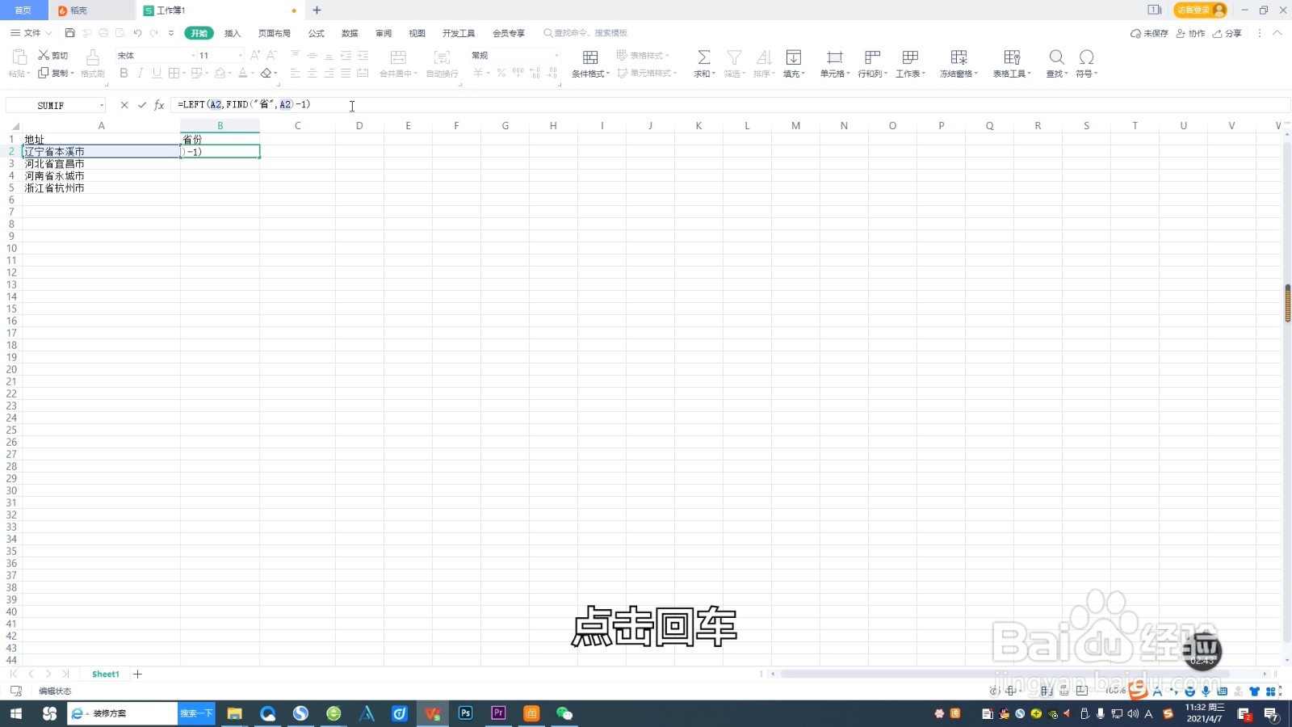Open Photoshop from the taskbar

click(465, 713)
